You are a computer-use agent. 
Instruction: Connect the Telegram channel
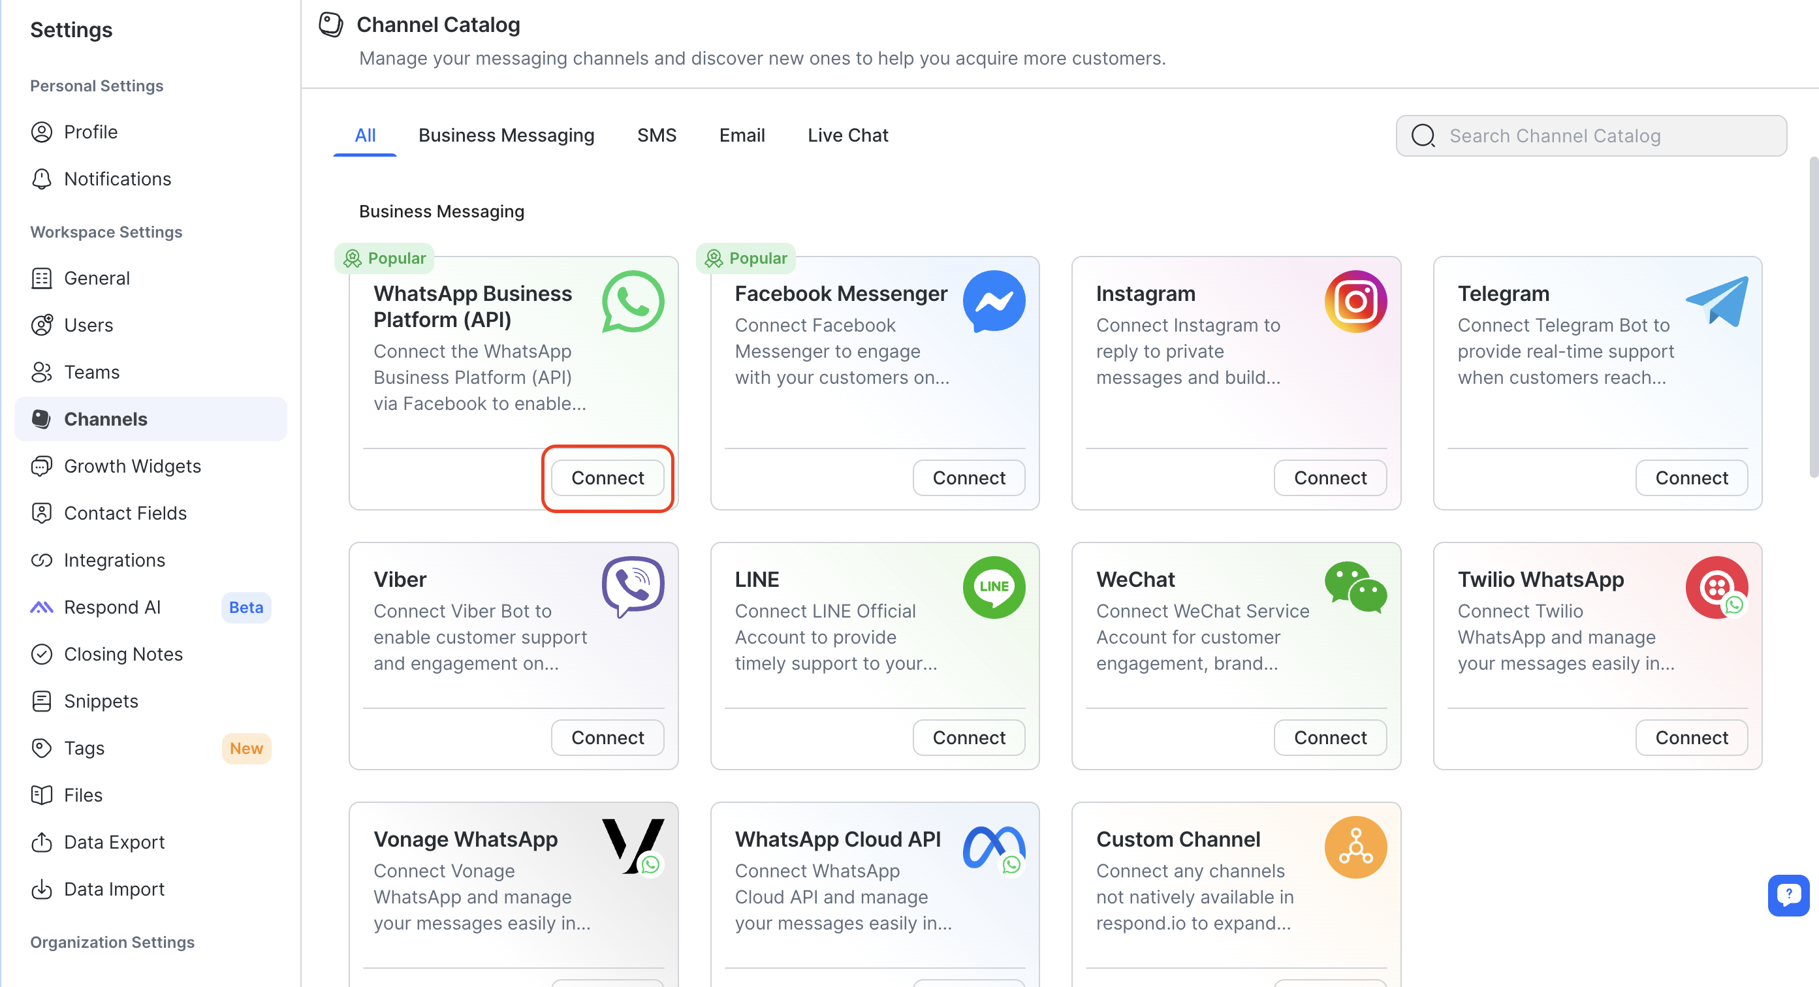(1691, 478)
